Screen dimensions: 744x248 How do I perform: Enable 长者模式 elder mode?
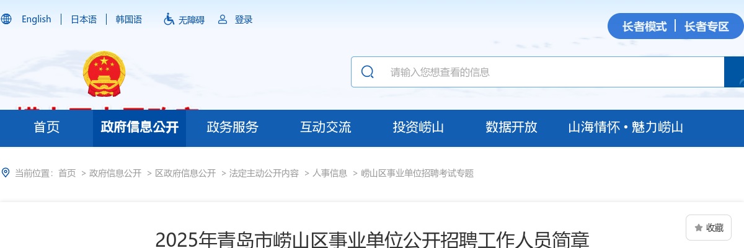coord(645,27)
